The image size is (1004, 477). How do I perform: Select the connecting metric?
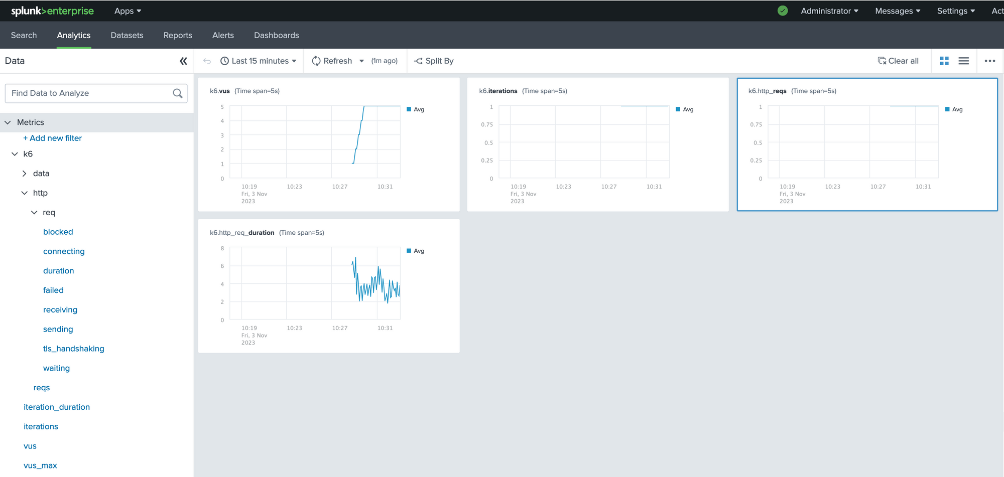[x=64, y=251]
